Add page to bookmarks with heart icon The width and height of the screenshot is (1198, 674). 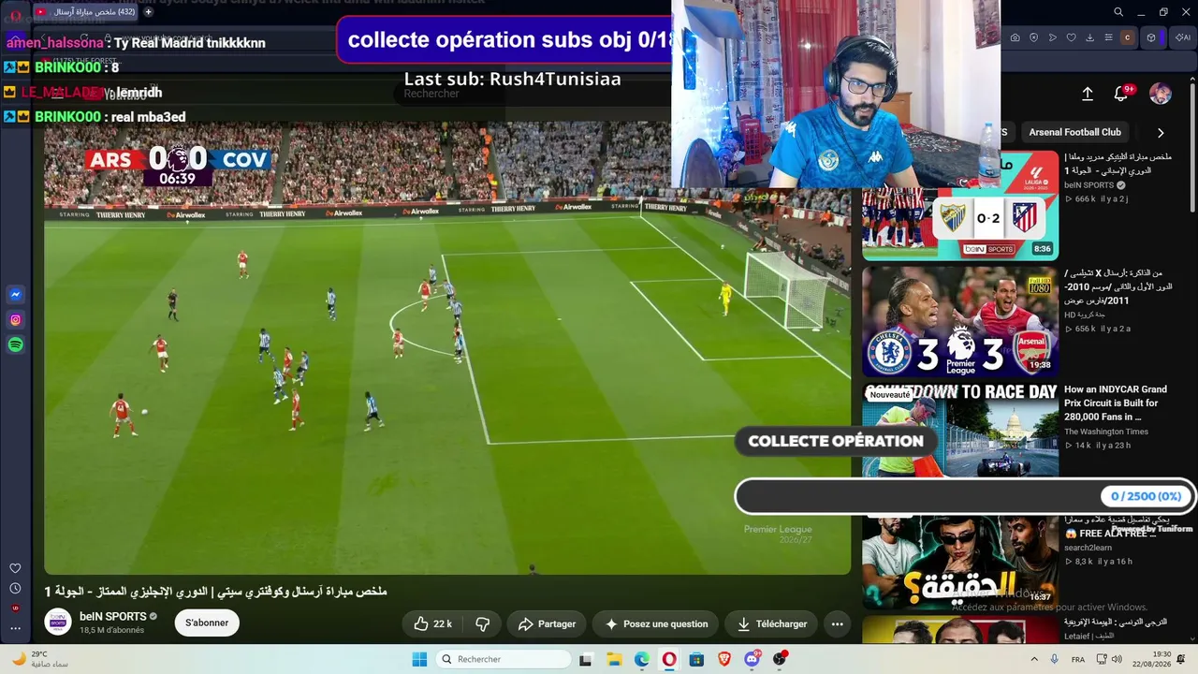[x=1072, y=37]
